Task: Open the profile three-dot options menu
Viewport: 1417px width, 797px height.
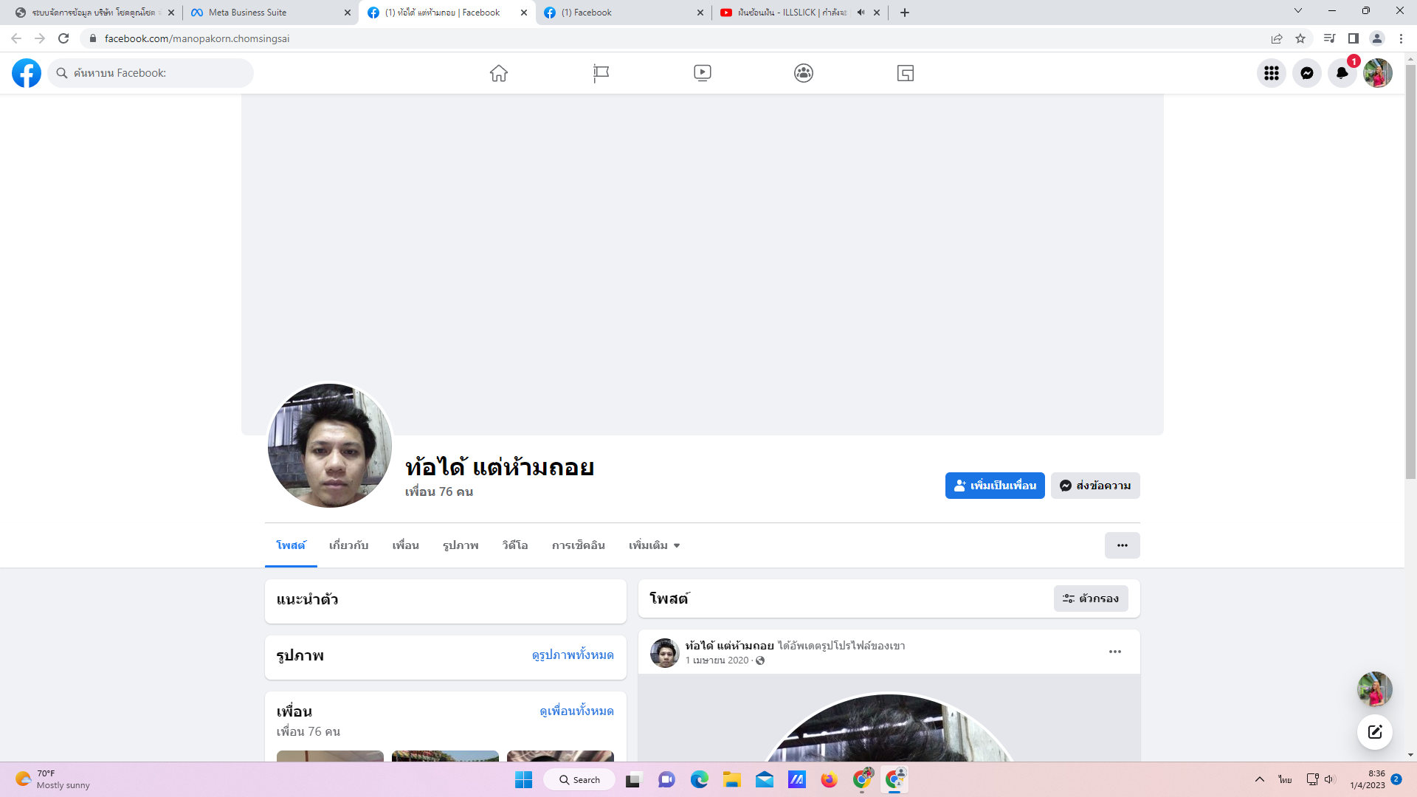Action: pos(1122,545)
